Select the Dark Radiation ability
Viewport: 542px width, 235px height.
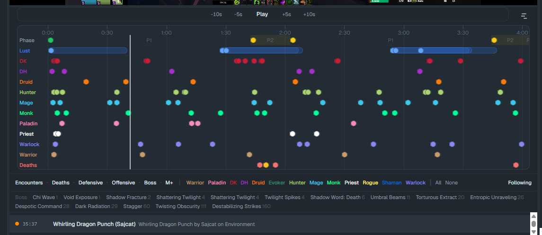97,206
